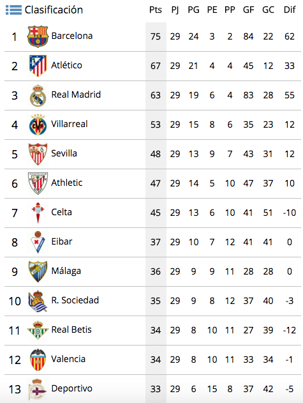Click the Valencia bat crest
The height and width of the screenshot is (403, 303).
pos(38,360)
